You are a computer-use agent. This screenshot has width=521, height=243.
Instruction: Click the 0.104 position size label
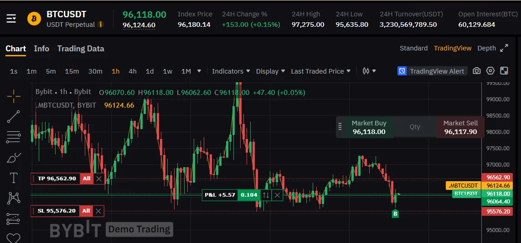(x=249, y=195)
